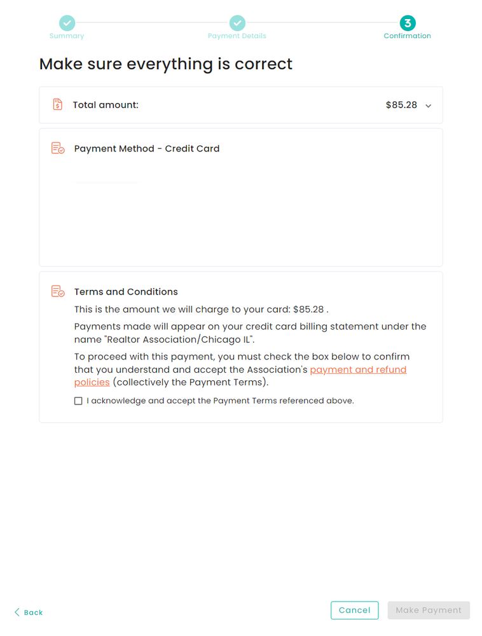Screen dimensions: 482x636
Task: Click the Payment Method document icon
Action: tap(58, 148)
